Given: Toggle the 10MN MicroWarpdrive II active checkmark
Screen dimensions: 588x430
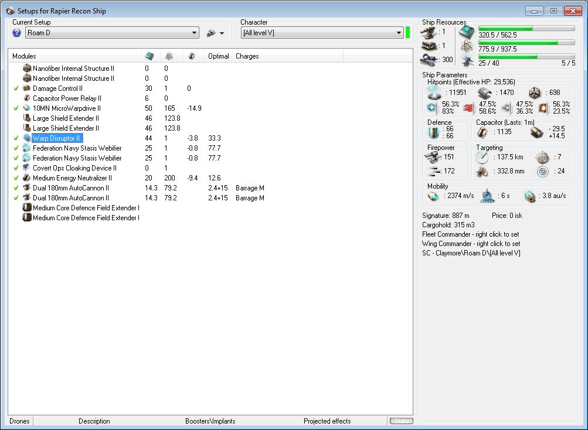Looking at the screenshot, I should coord(16,108).
